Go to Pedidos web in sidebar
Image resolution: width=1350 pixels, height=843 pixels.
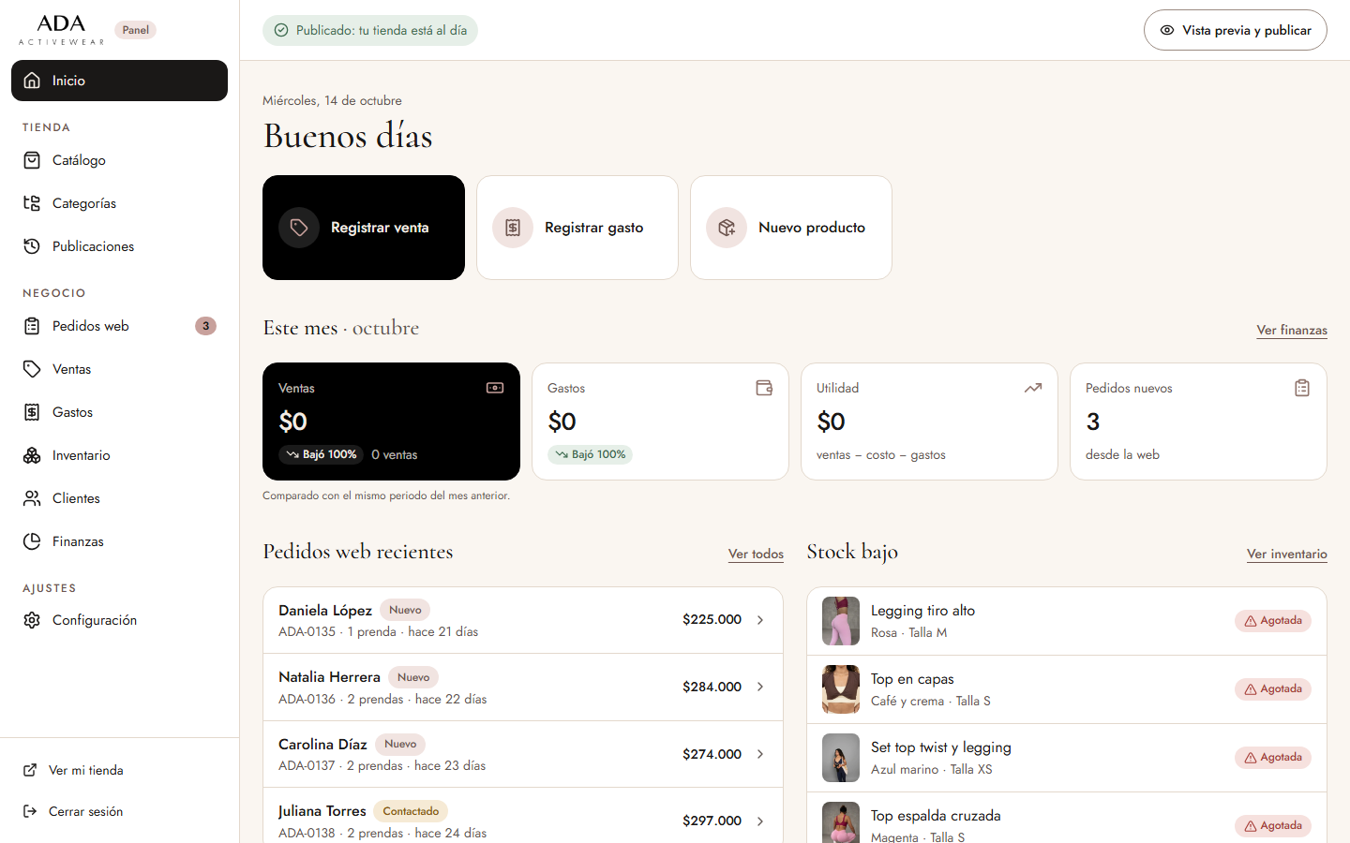pos(119,326)
